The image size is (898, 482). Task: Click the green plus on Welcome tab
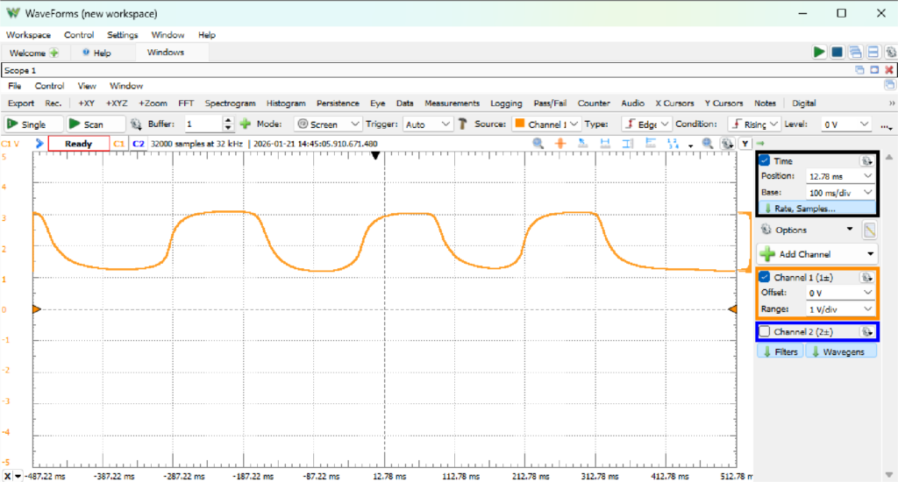pyautogui.click(x=53, y=53)
